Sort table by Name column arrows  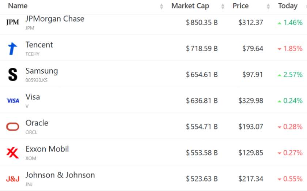pos(162,6)
